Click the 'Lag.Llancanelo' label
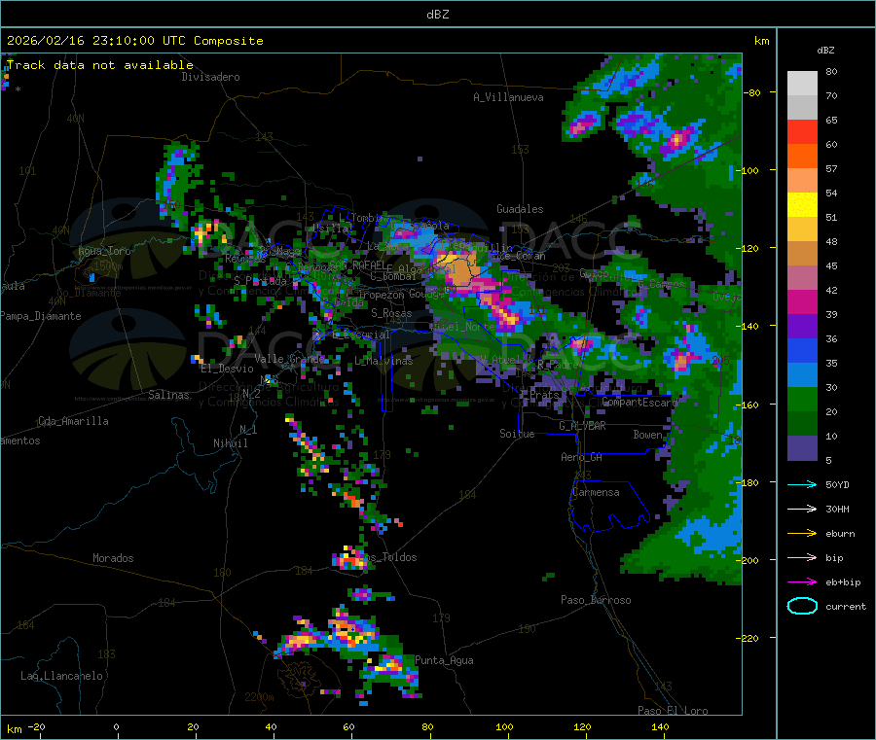This screenshot has width=876, height=740. 61,676
